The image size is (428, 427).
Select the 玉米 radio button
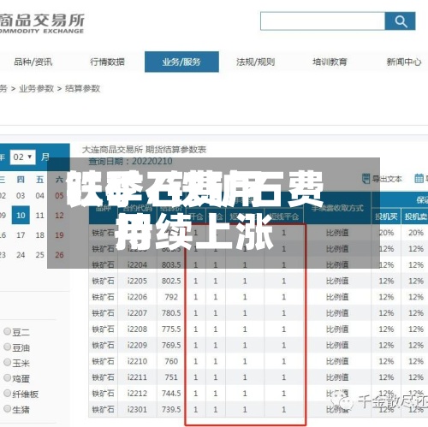tap(7, 362)
